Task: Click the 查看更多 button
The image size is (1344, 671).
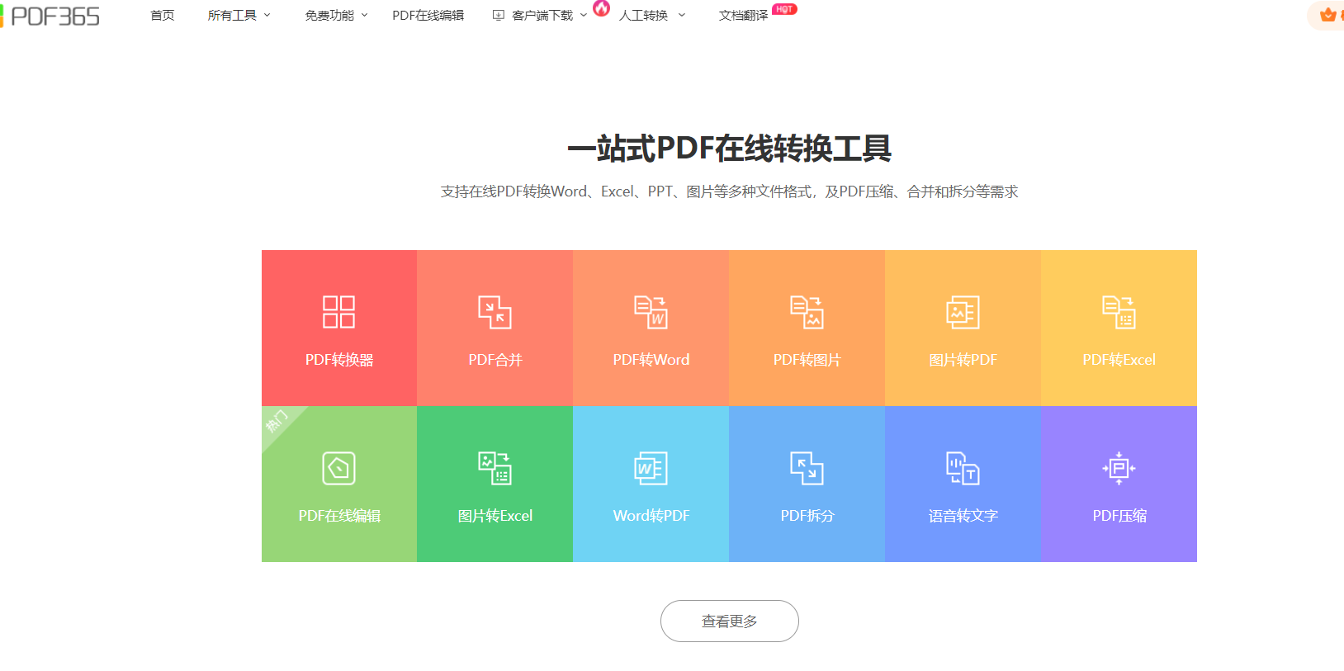Action: coord(730,621)
